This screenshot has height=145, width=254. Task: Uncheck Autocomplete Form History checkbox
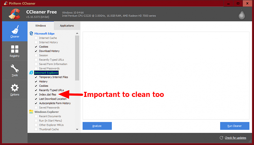(x=36, y=103)
